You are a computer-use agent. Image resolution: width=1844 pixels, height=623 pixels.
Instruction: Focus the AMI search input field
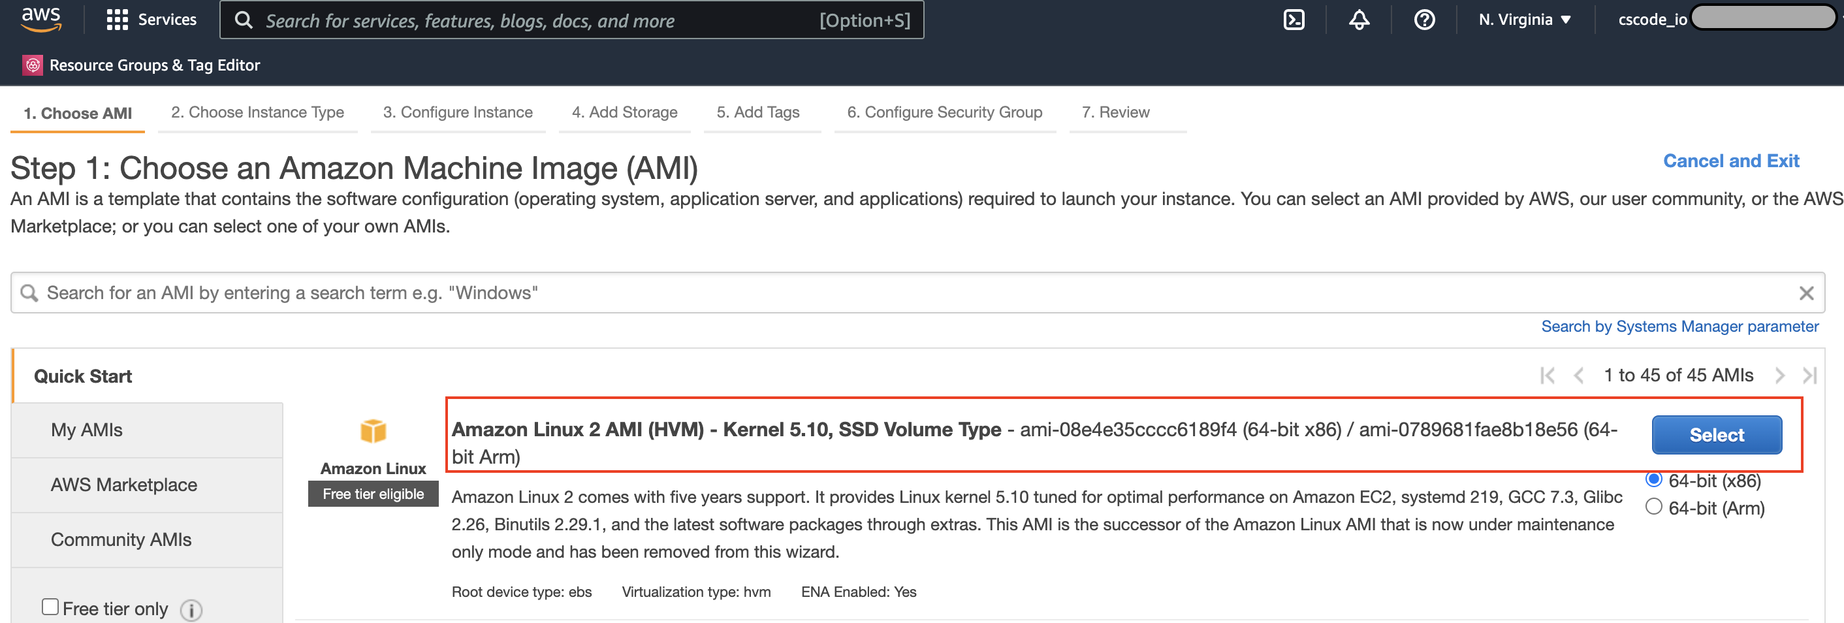(917, 293)
